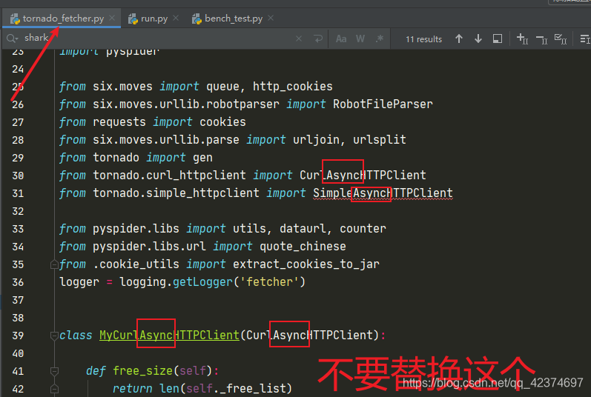
Task: Open search history from the magnifier icon
Action: 12,39
